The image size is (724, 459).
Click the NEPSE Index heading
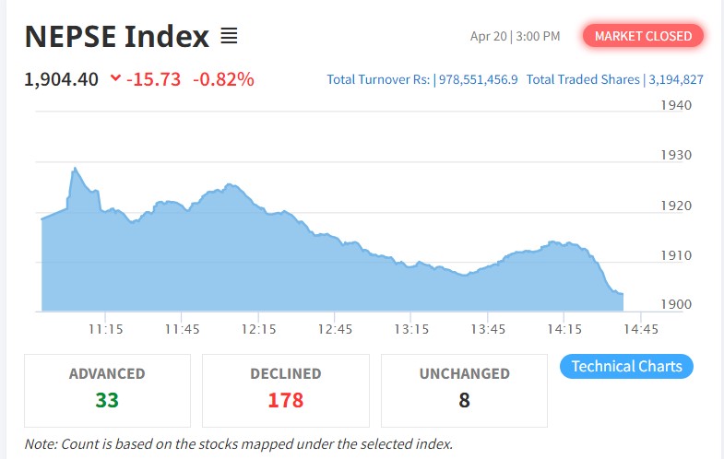pos(117,37)
